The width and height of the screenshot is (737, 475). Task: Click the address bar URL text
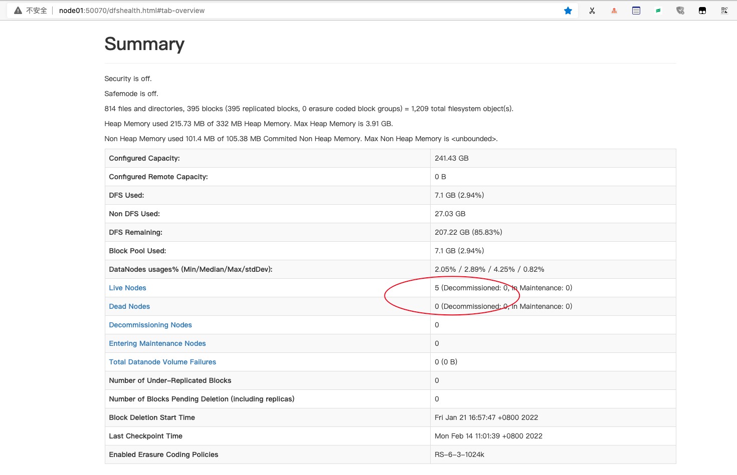pos(132,11)
